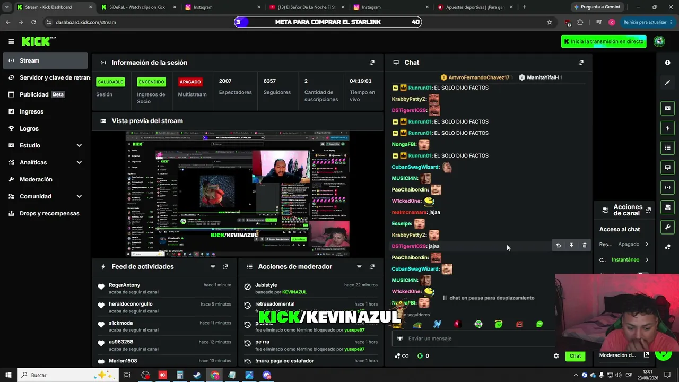679x382 pixels.
Task: Open KEVINAZUL link under the Jabistyle ban
Action: pyautogui.click(x=294, y=292)
